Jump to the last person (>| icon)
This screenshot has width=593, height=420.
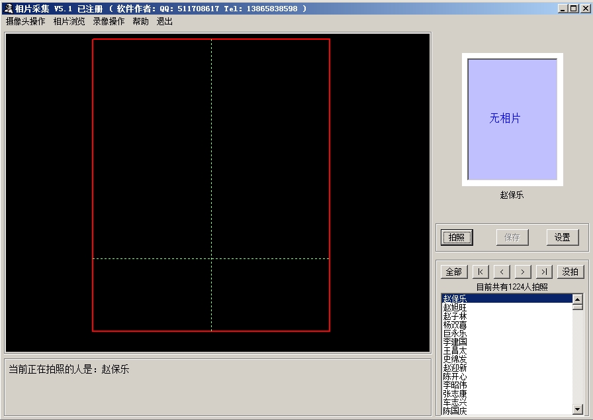tap(544, 272)
